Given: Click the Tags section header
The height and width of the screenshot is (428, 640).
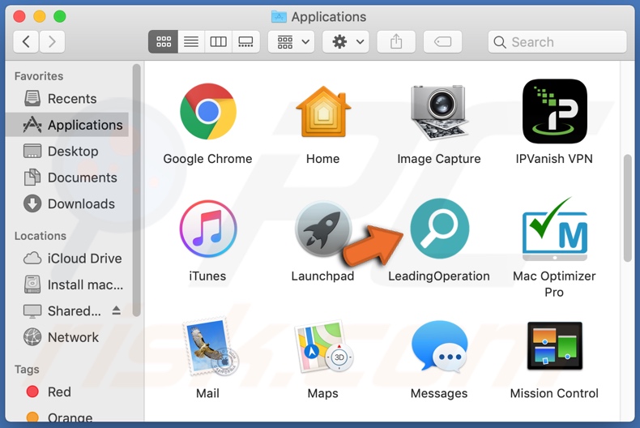Looking at the screenshot, I should click(x=27, y=369).
